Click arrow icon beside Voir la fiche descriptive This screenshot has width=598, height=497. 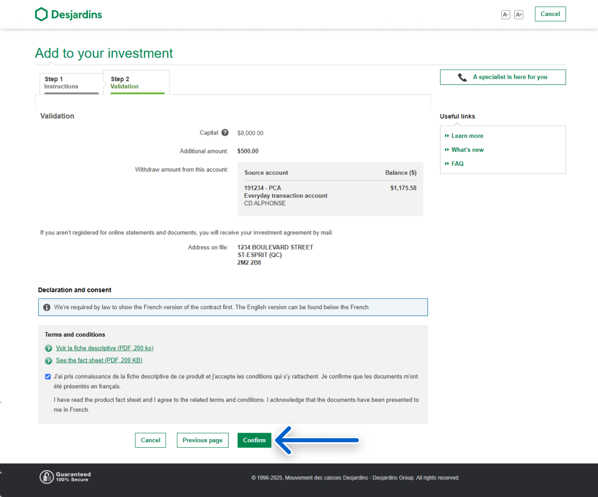[48, 349]
